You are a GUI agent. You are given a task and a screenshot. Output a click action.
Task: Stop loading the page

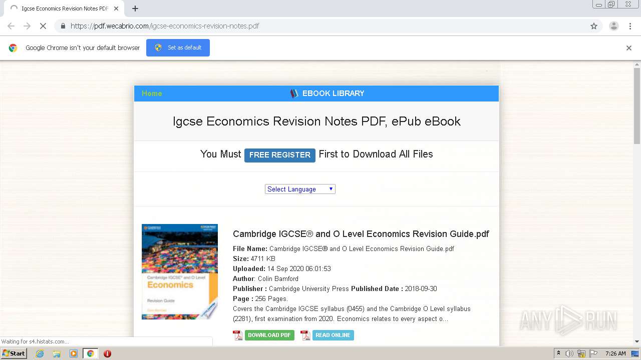point(43,26)
